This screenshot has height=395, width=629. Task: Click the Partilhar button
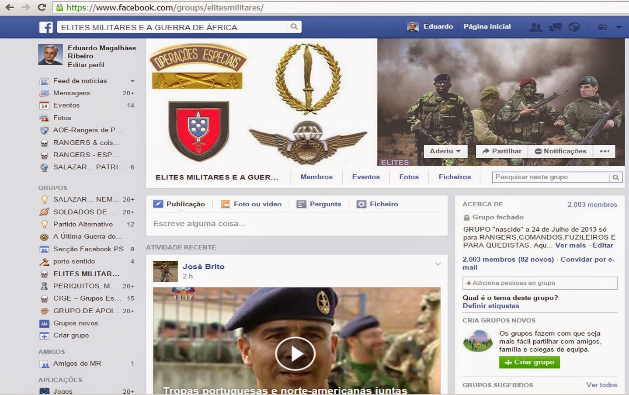[502, 151]
